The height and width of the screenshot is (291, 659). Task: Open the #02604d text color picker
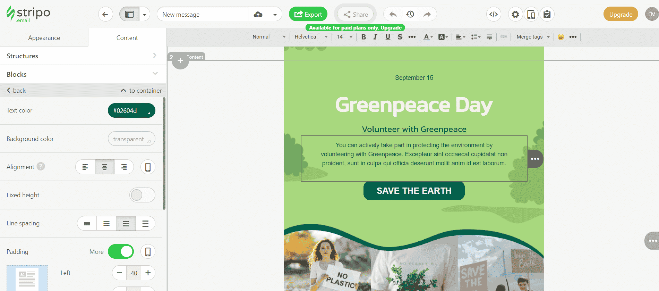(131, 110)
